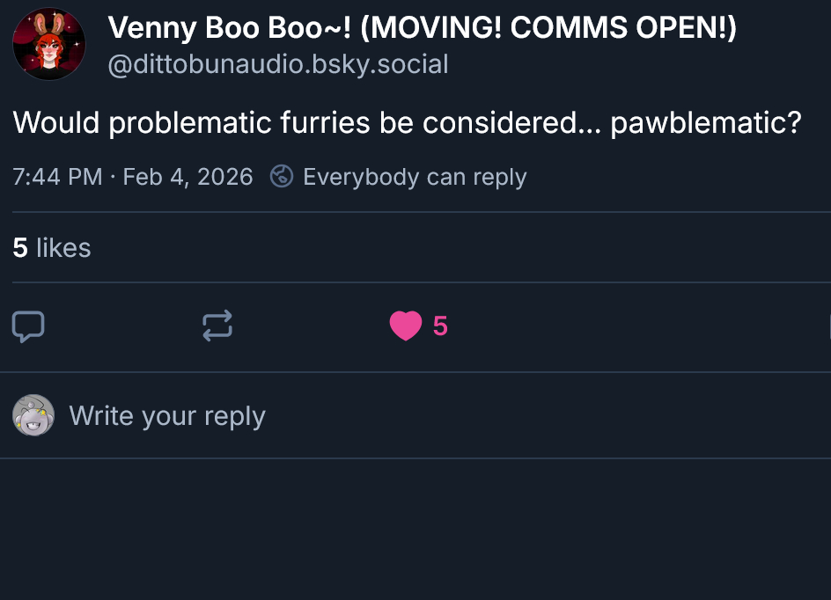This screenshot has width=831, height=600.
Task: Open the author's bunny avatar
Action: [48, 44]
